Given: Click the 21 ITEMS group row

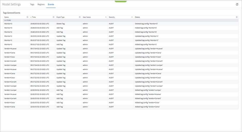Looking at the screenshot, I should pyautogui.click(x=121, y=20).
